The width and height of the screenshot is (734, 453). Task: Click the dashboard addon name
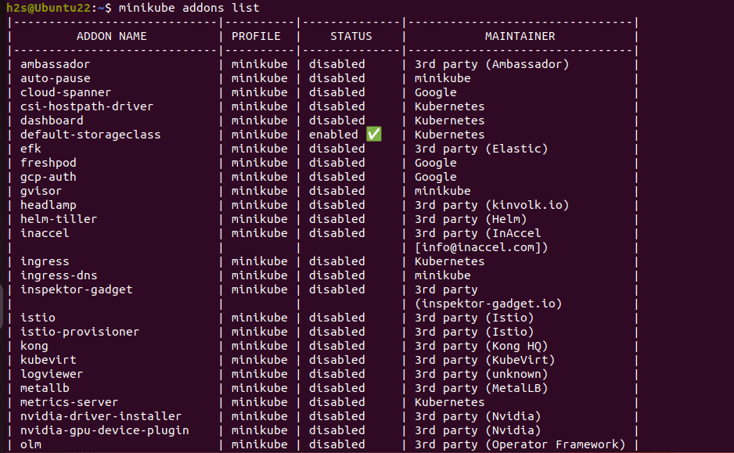[52, 120]
